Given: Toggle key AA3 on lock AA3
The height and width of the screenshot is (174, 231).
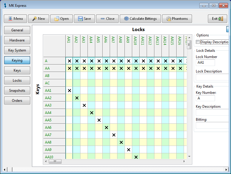Looking at the screenshot, I should click(x=84, y=105).
